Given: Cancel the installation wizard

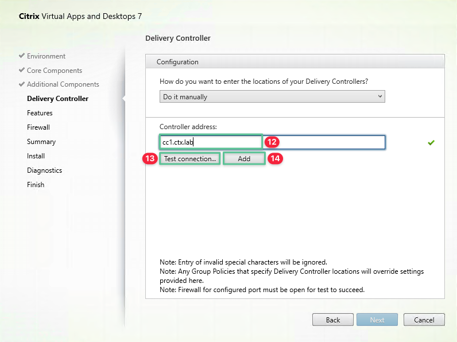Looking at the screenshot, I should pos(424,320).
